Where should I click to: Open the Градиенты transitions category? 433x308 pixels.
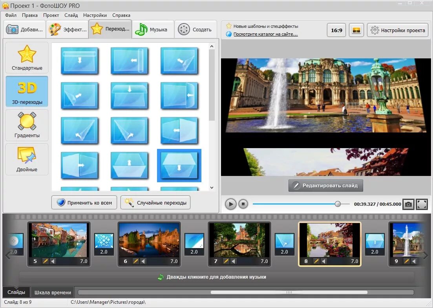tap(27, 125)
